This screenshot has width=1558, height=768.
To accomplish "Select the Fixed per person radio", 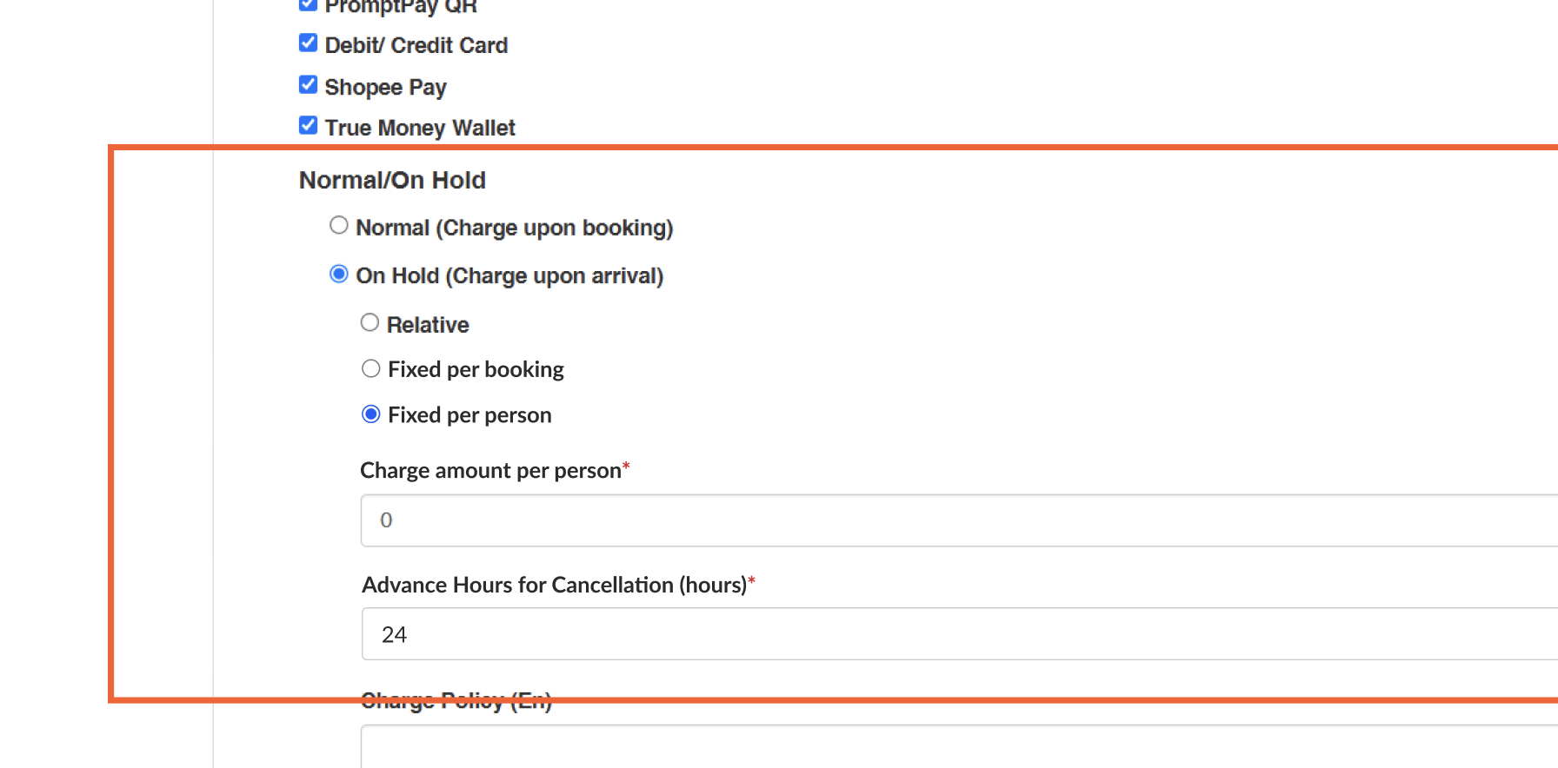I will tap(371, 414).
